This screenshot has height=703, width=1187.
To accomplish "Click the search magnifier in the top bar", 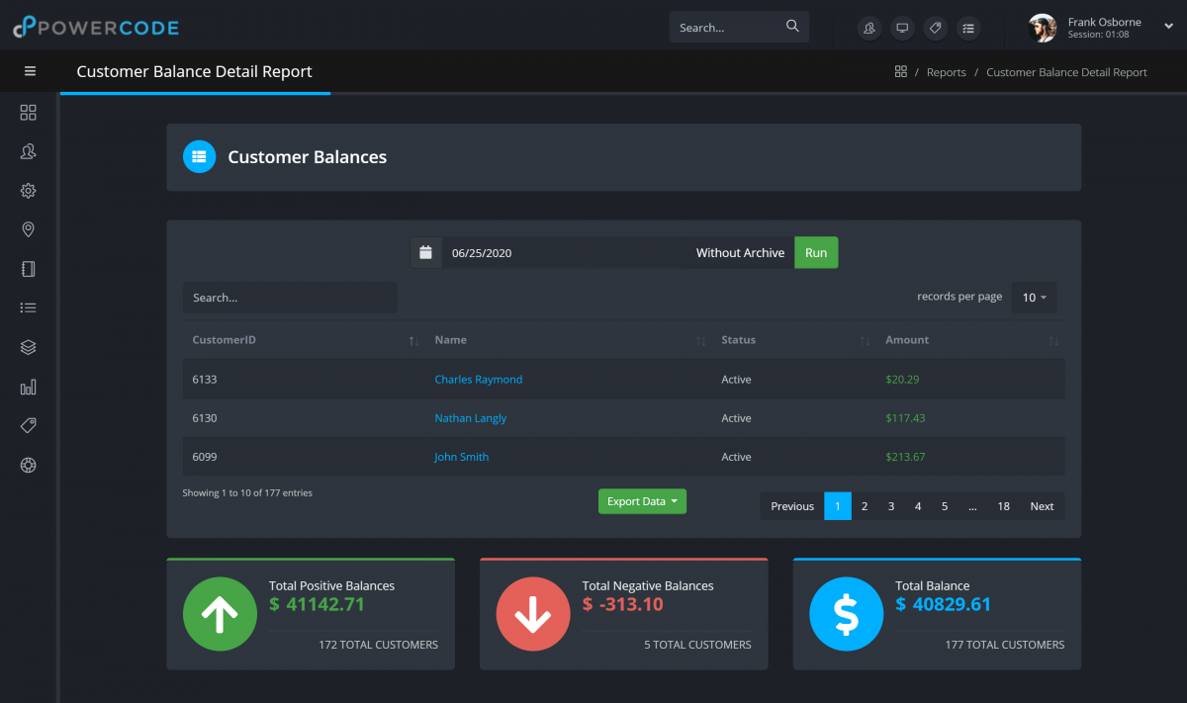I will [x=791, y=26].
